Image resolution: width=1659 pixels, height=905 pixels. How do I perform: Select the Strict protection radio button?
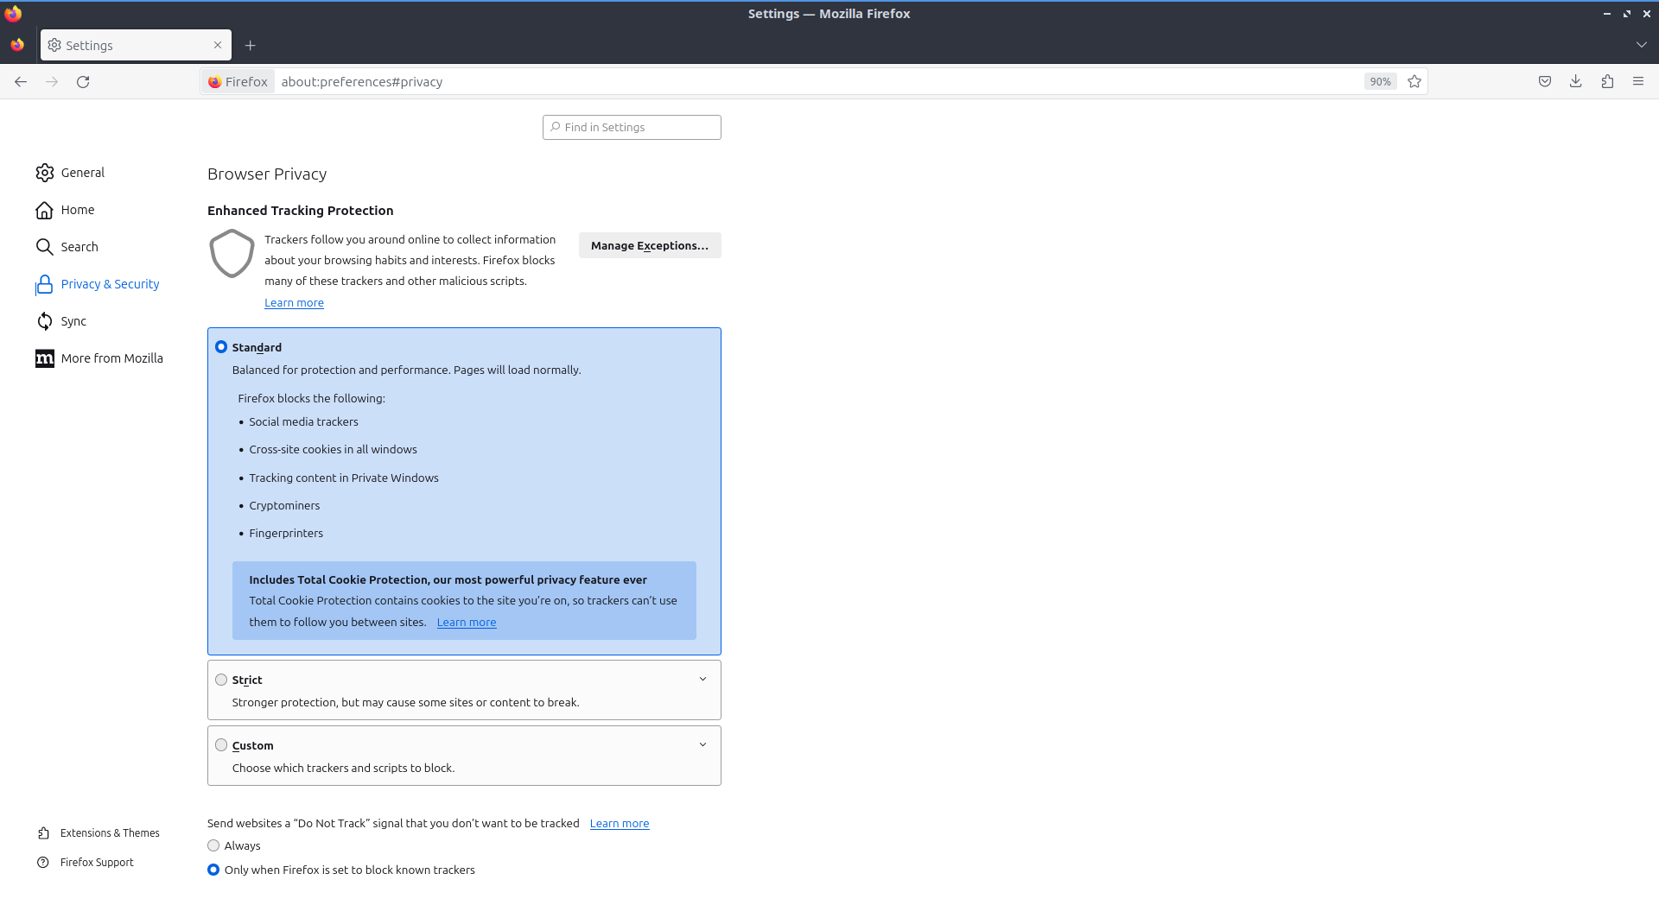(x=221, y=680)
